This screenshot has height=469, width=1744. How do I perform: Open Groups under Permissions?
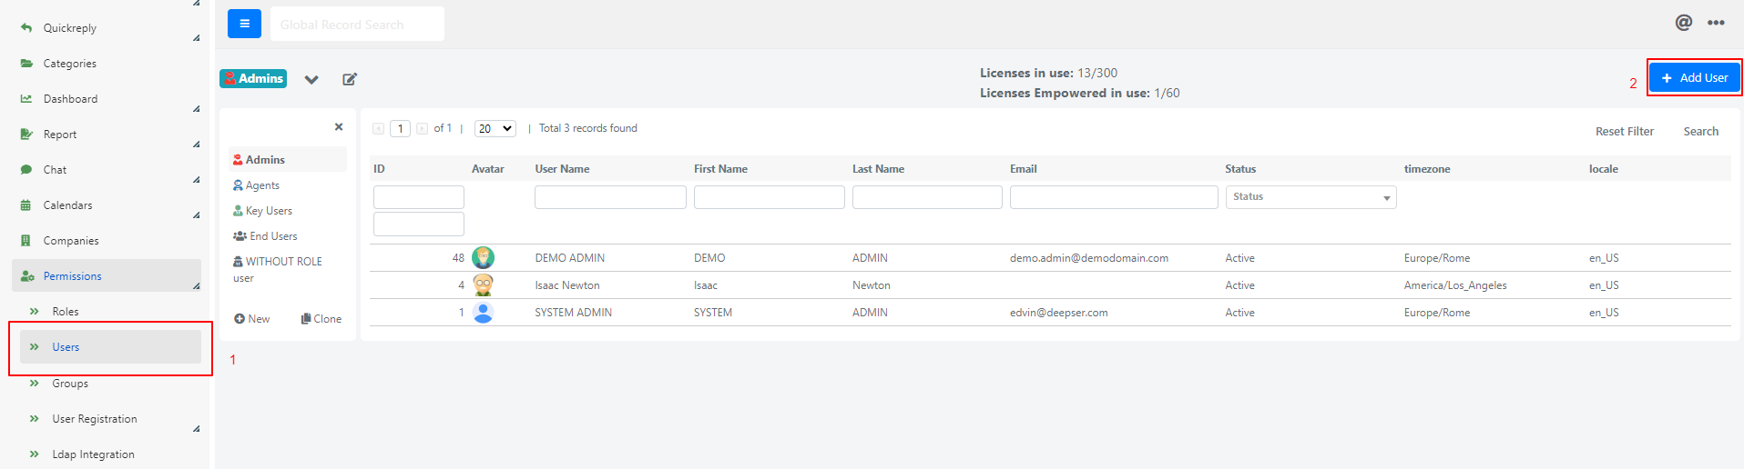click(x=70, y=384)
